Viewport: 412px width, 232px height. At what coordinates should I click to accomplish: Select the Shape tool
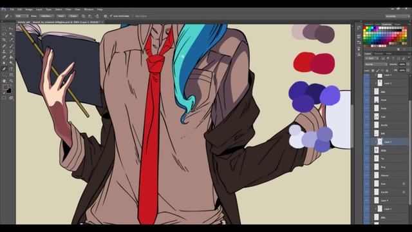[x=11, y=75]
